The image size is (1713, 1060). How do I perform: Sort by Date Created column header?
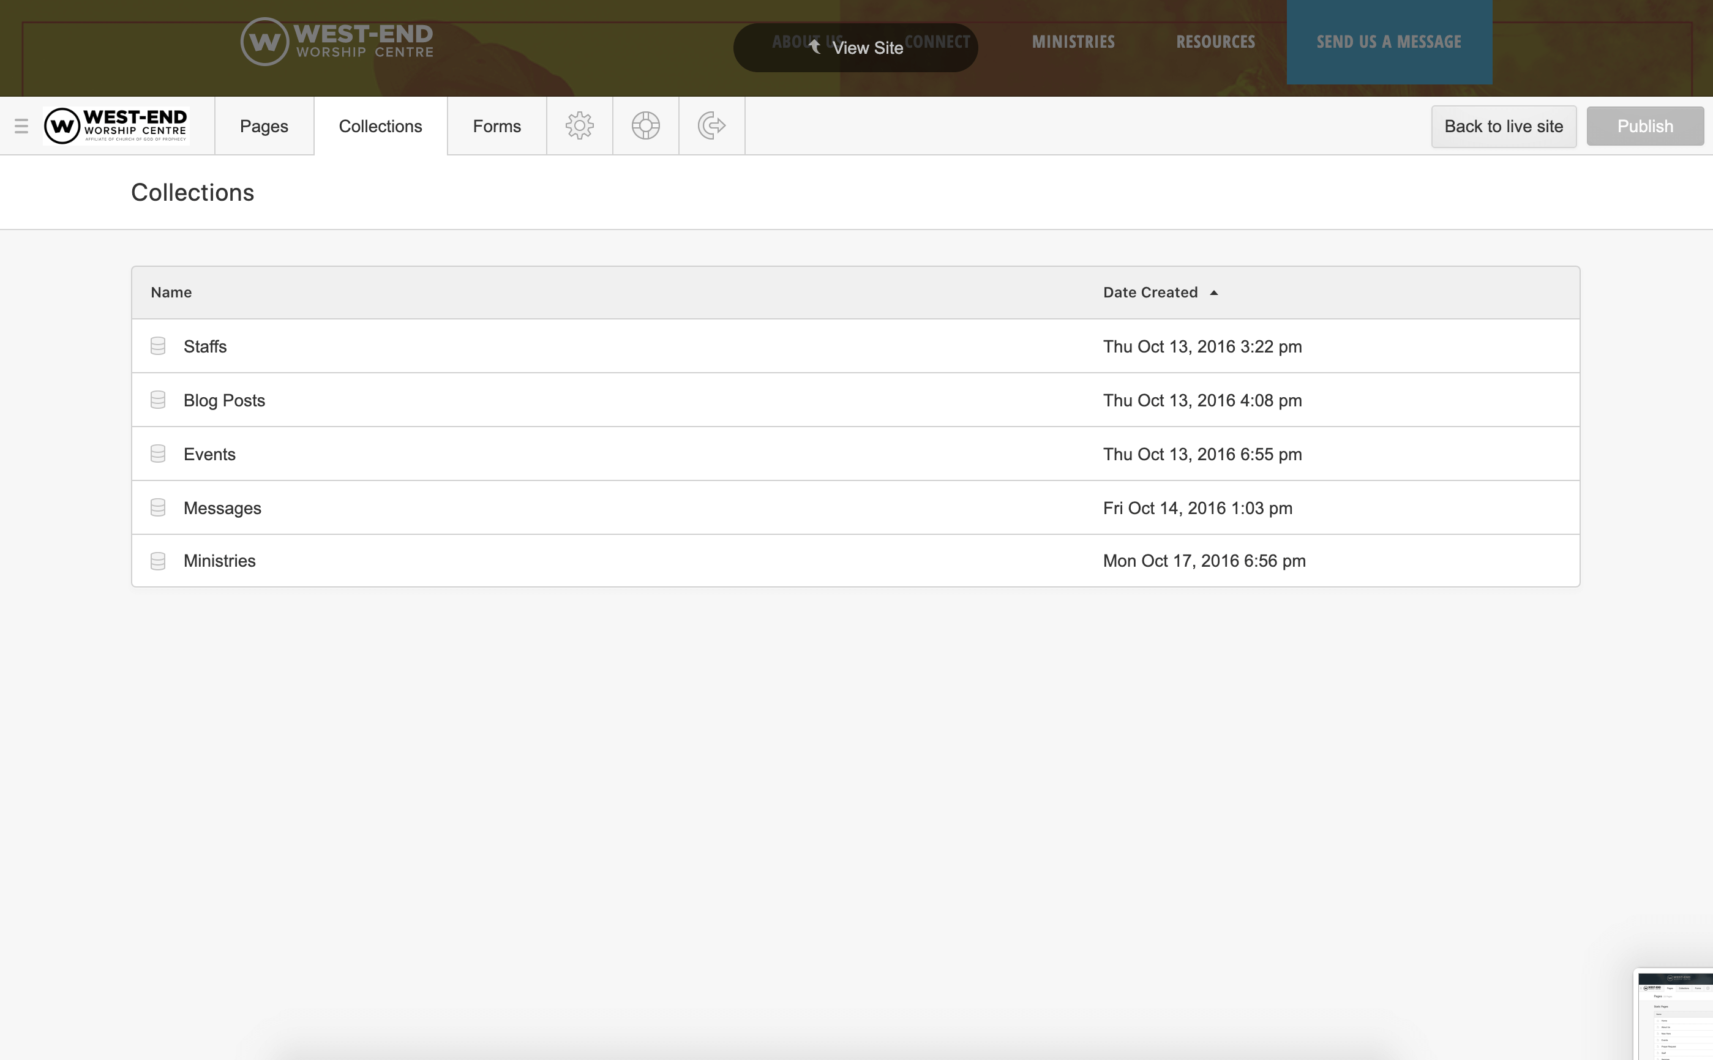point(1150,293)
